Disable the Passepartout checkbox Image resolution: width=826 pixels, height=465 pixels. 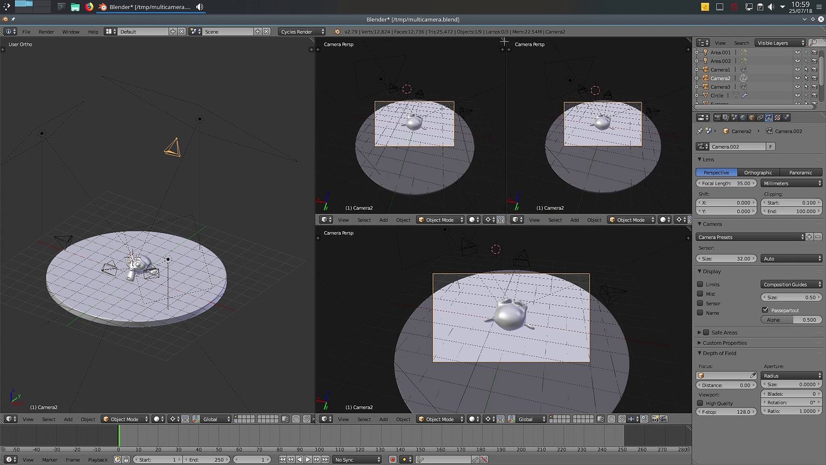[765, 311]
